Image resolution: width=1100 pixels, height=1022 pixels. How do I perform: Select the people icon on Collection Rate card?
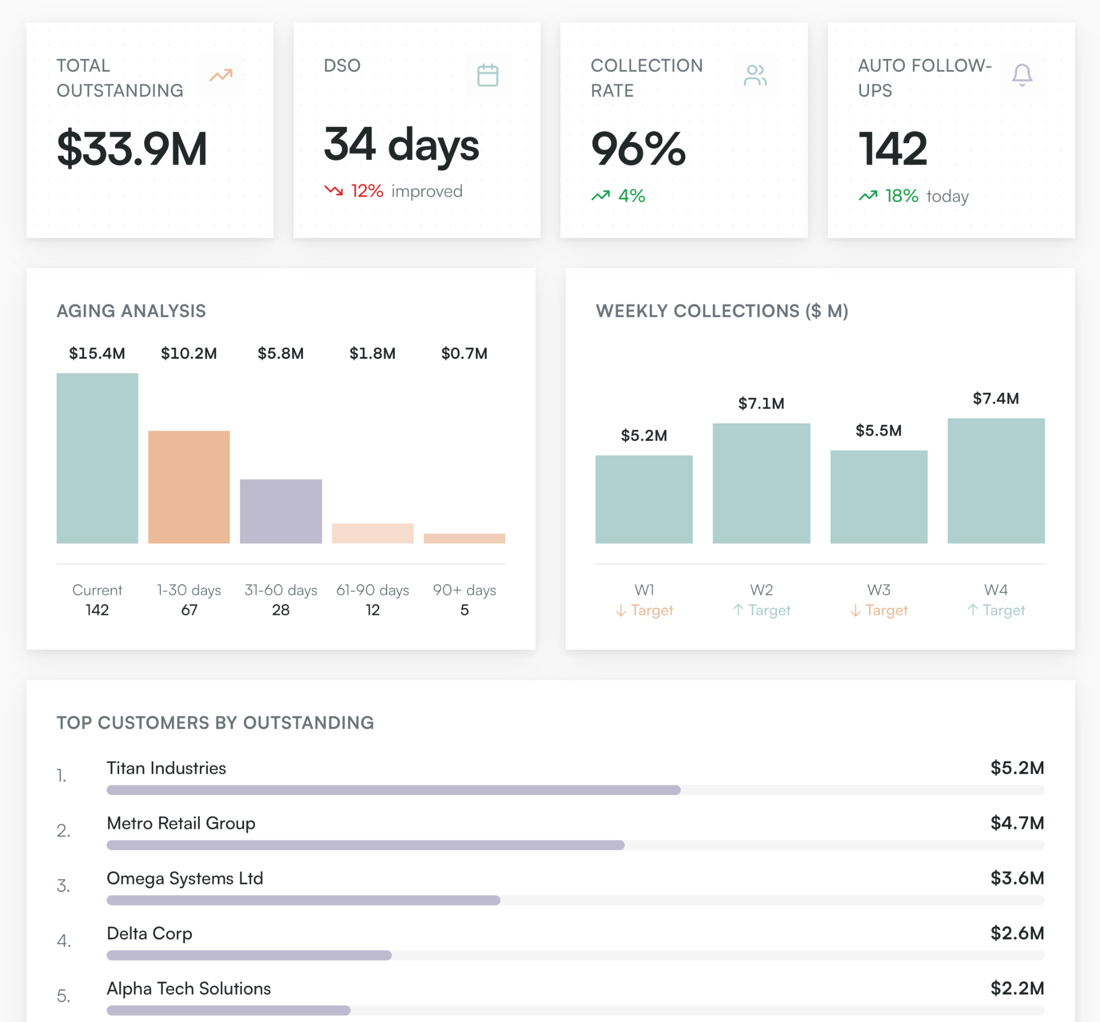click(x=755, y=75)
